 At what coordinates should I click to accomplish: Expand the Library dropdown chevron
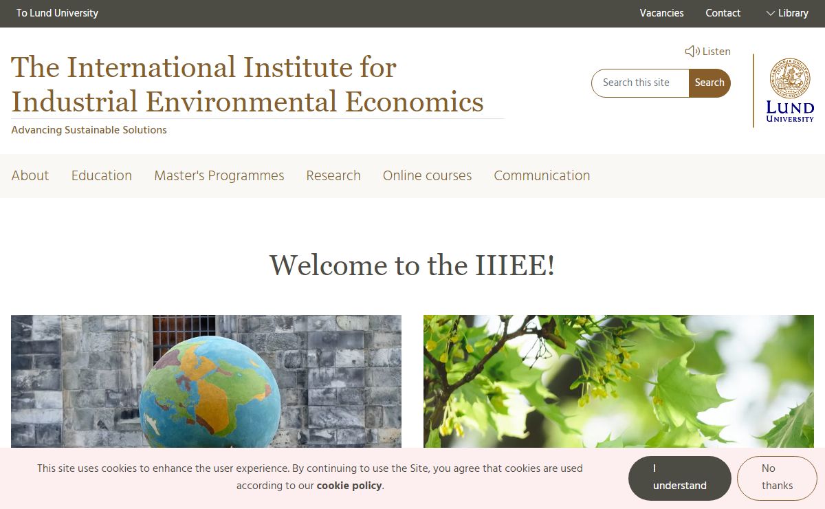coord(771,13)
